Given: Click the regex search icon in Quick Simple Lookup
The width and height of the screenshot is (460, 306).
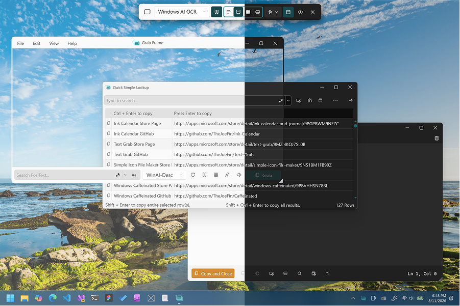Looking at the screenshot, I should click(281, 101).
